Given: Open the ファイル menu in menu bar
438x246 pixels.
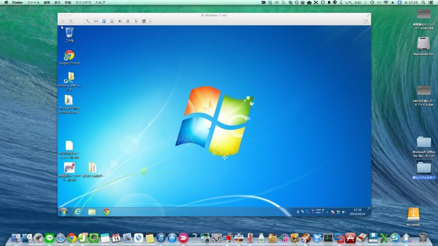Looking at the screenshot, I should [x=33, y=2].
